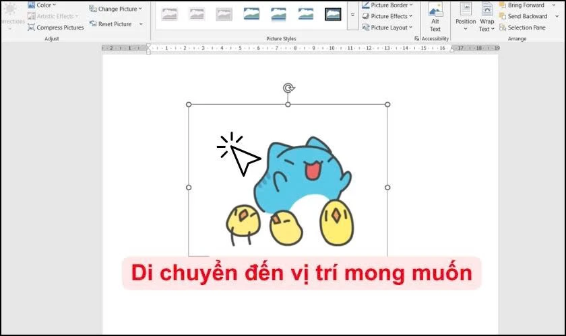This screenshot has width=566, height=336.
Task: Click Compress Pictures
Action: 55,28
